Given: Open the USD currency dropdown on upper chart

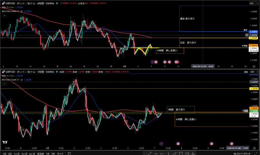Looking at the screenshot, I should tap(252, 3).
